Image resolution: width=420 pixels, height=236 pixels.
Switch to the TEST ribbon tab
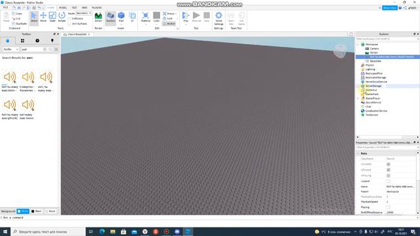74,7
